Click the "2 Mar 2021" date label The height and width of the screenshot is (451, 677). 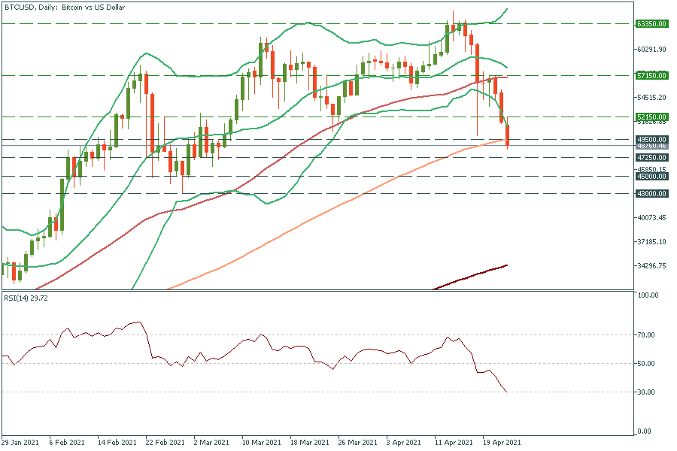(x=211, y=443)
